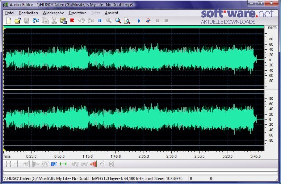The width and height of the screenshot is (281, 184).
Task: Zoom in with the grey magnifier plus
Action: pos(109,21)
